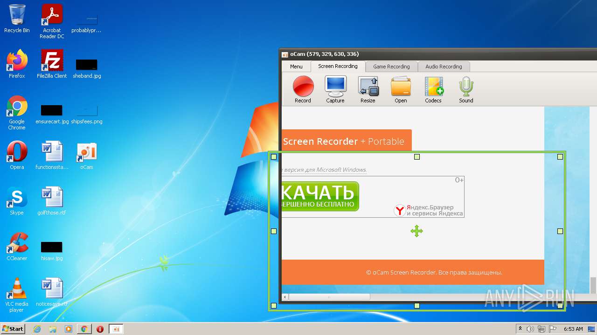597x335 pixels.
Task: Click the green move crosshair in the capture area
Action: coord(417,231)
